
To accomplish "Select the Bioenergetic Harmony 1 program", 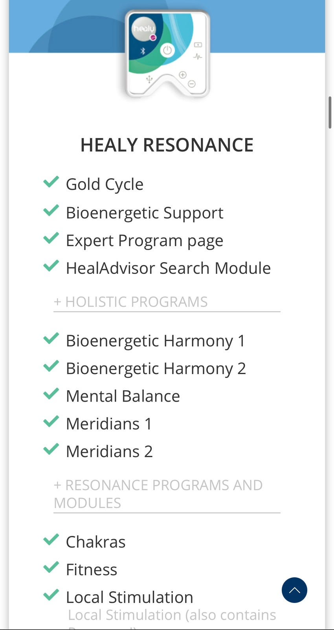I will (x=155, y=341).
